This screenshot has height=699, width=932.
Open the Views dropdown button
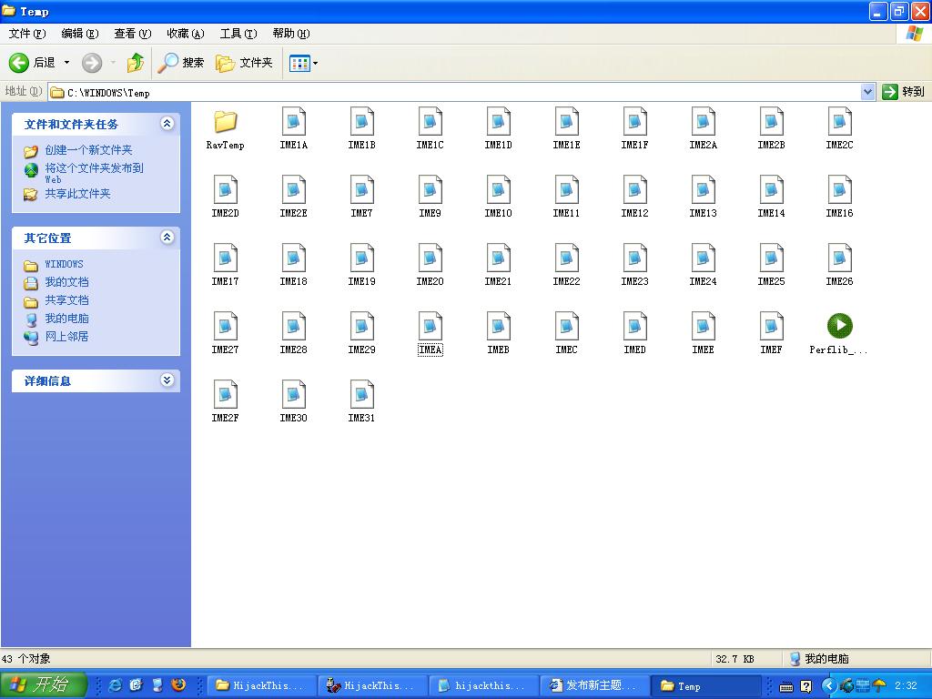304,63
